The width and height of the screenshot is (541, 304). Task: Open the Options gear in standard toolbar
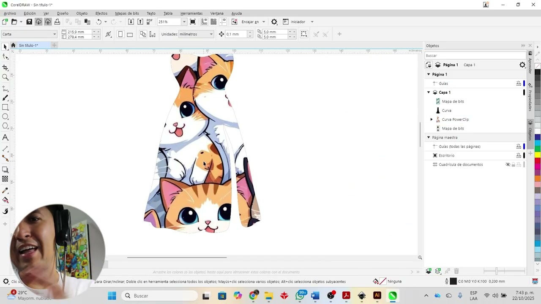pyautogui.click(x=274, y=22)
